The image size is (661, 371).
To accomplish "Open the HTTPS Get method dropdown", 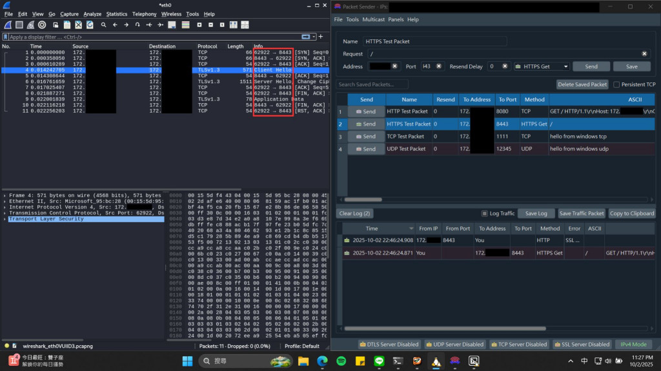I will point(542,66).
